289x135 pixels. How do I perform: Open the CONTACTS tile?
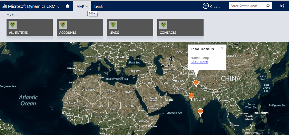click(x=180, y=27)
